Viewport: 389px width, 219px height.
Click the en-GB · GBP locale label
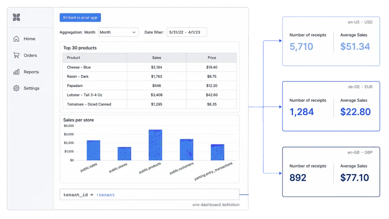click(x=360, y=152)
